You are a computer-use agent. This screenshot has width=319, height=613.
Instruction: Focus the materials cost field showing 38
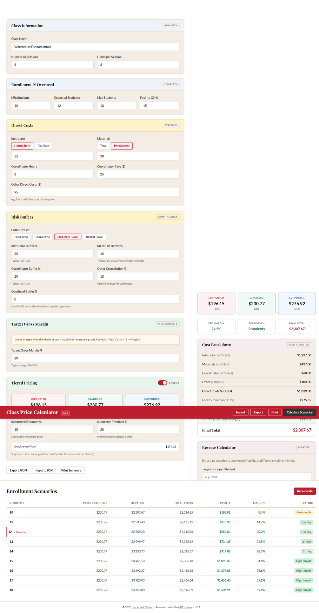point(138,156)
